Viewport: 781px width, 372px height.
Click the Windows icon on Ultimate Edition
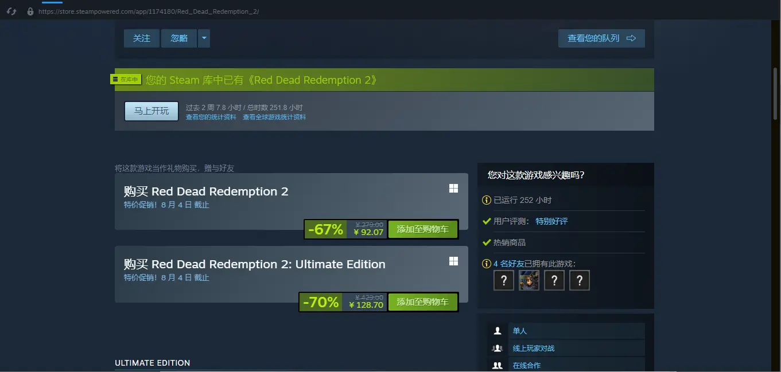[453, 261]
